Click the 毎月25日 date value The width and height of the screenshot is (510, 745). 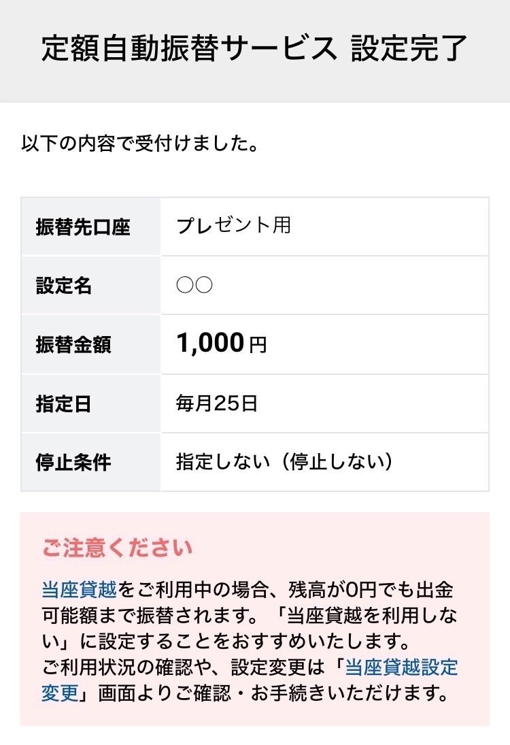(216, 403)
